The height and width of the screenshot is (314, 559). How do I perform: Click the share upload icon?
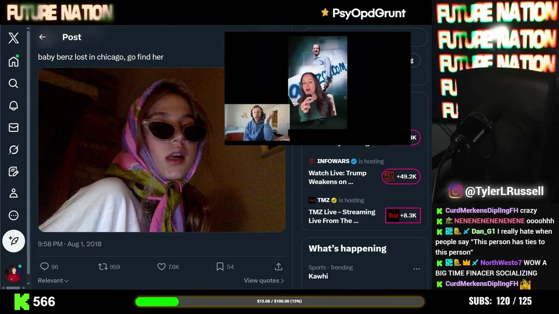coord(279,266)
